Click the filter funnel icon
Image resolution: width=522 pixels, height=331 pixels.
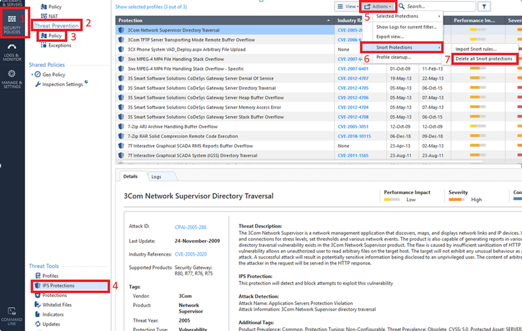pos(483,7)
